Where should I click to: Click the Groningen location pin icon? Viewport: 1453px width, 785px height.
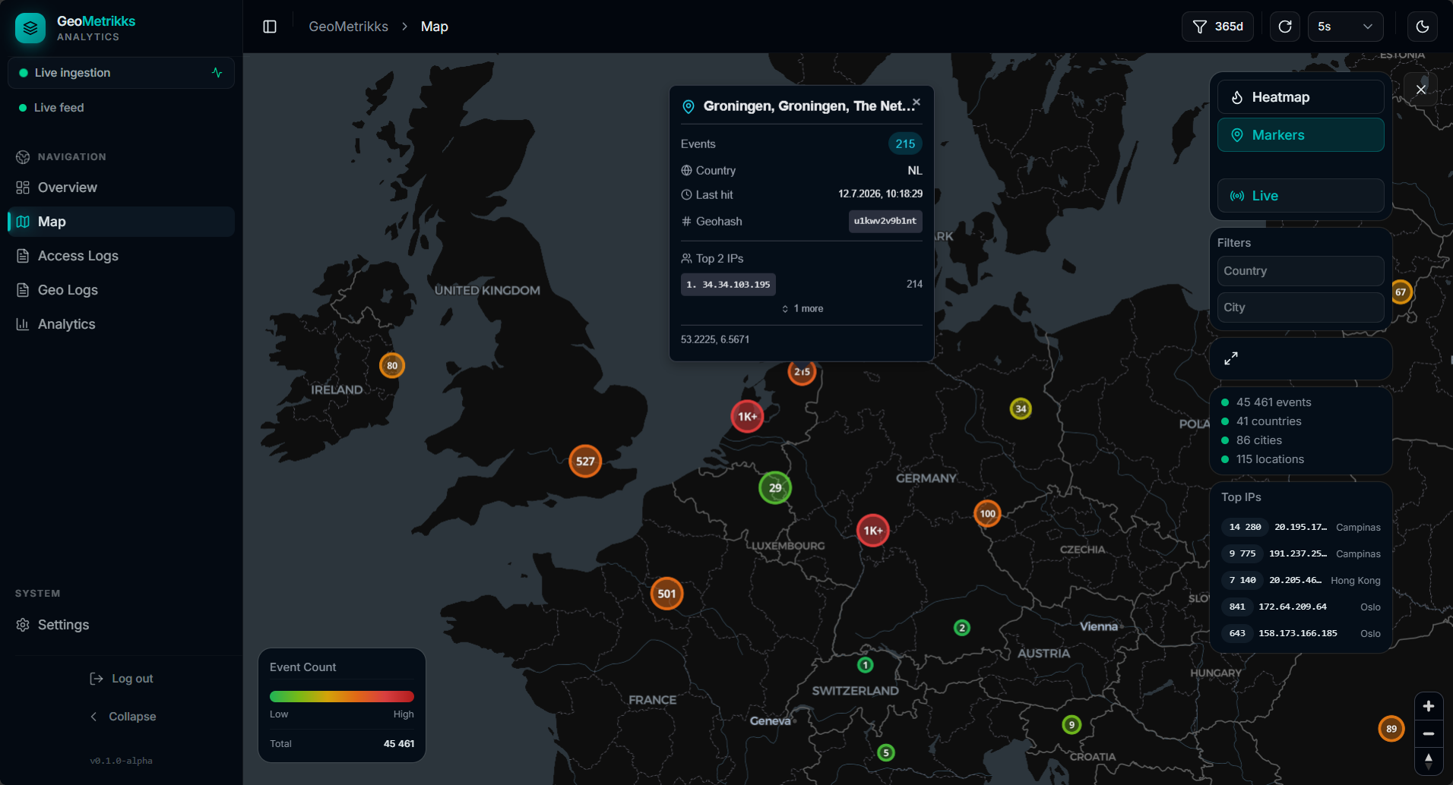click(689, 107)
